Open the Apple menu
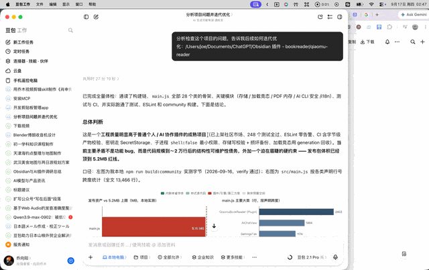Screen dimensions: 429x270 pyautogui.click(x=7, y=5)
